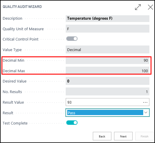Click the Result Value label
The image size is (155, 143).
(13, 102)
